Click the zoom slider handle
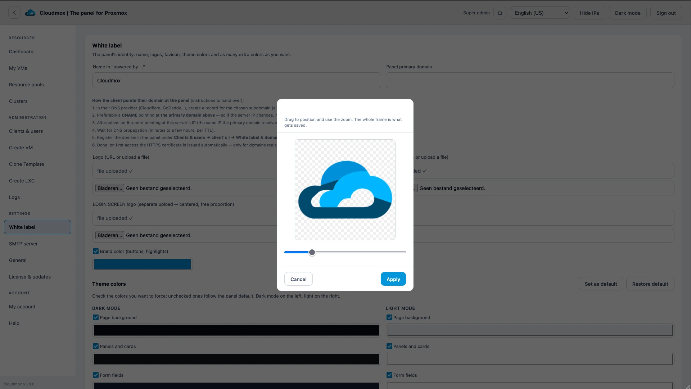691x389 pixels. pos(312,252)
